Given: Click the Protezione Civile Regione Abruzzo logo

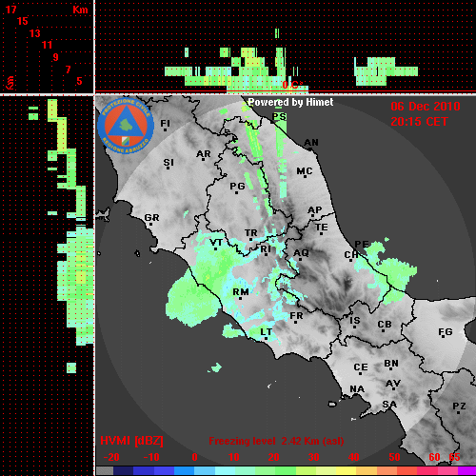Looking at the screenshot, I should pyautogui.click(x=126, y=126).
